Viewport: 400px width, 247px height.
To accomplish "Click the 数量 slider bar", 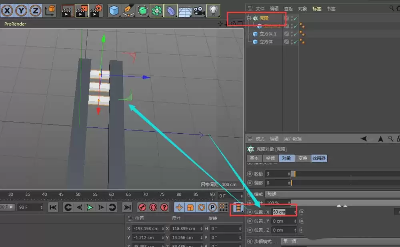I will pyautogui.click(x=344, y=174).
